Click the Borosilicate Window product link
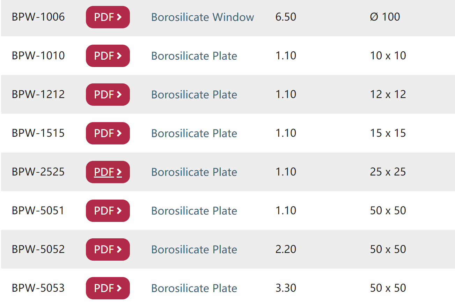 203,17
